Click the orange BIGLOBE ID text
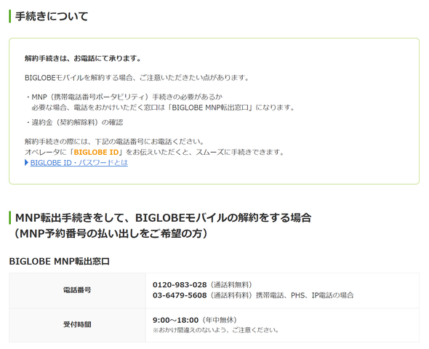This screenshot has height=349, width=429. click(96, 152)
